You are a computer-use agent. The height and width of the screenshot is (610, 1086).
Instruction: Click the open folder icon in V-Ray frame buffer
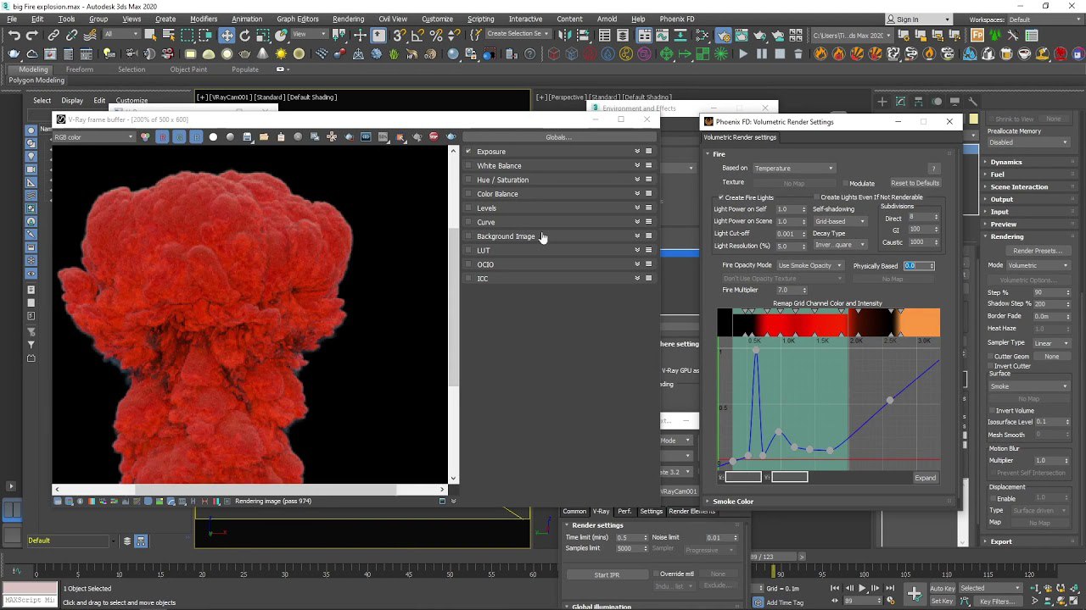point(264,136)
